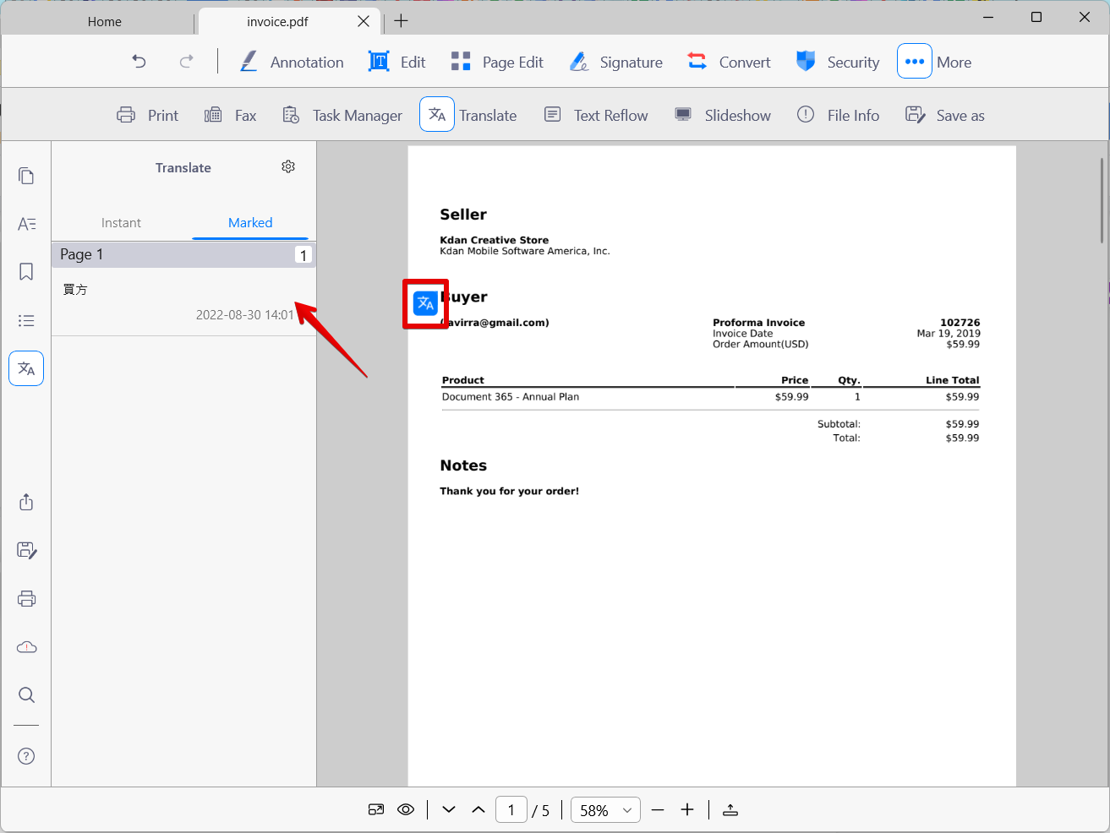1110x833 pixels.
Task: Open Translate panel settings gear
Action: [288, 166]
